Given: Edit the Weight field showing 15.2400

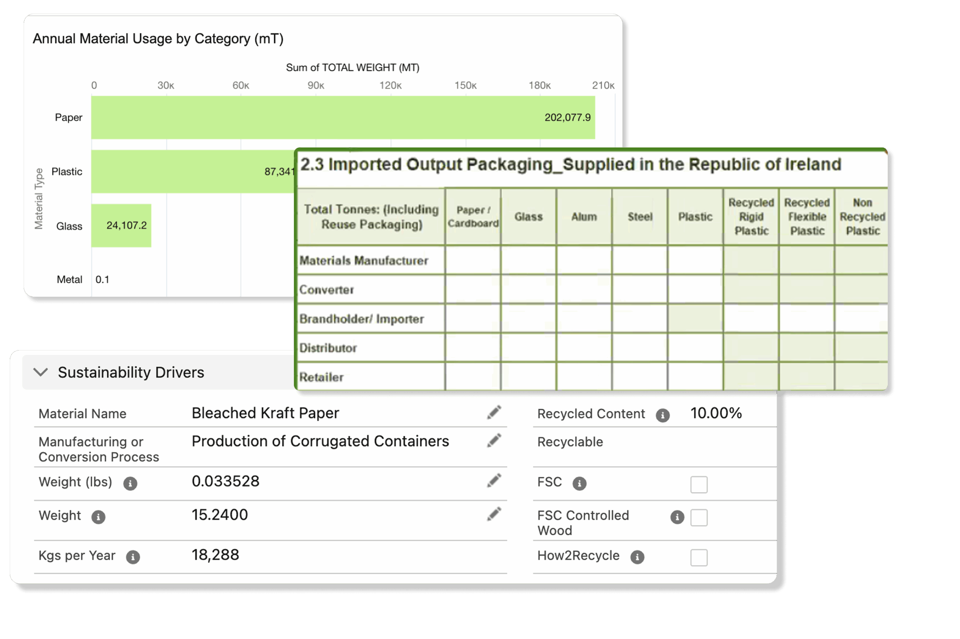Looking at the screenshot, I should point(494,514).
